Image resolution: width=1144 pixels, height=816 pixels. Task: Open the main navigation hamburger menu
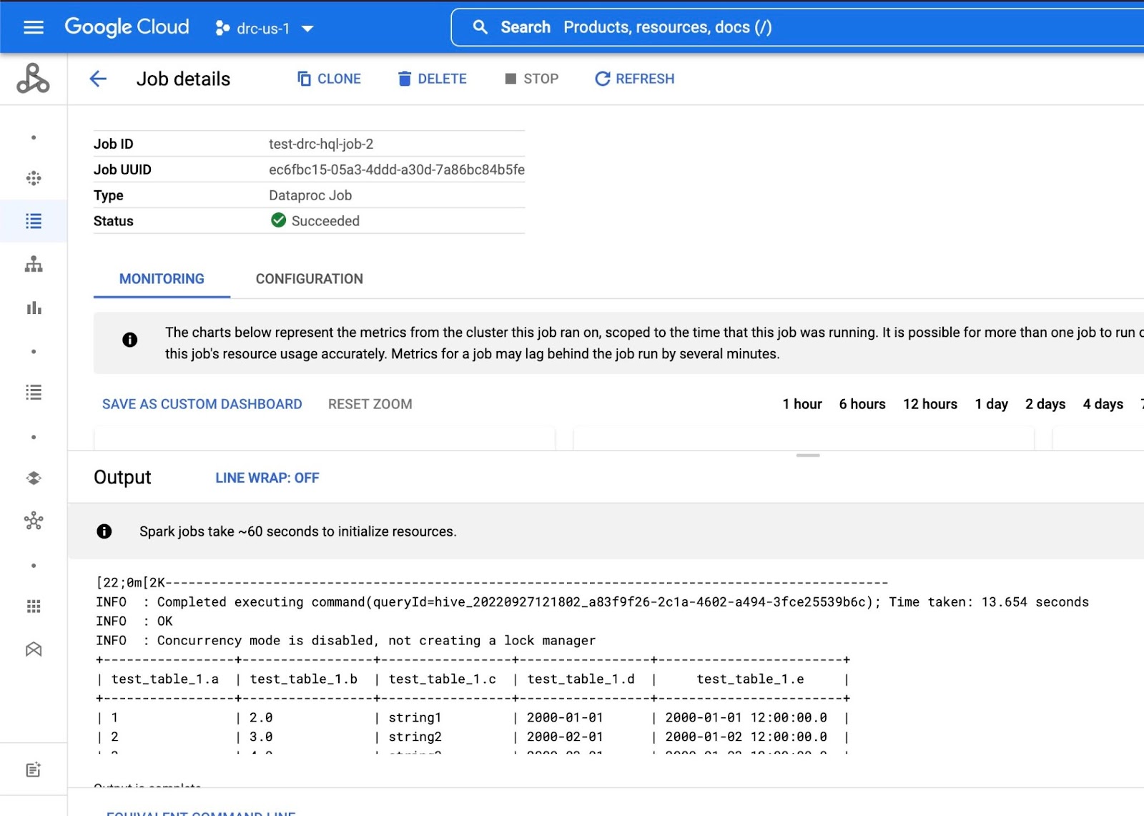[x=34, y=28]
